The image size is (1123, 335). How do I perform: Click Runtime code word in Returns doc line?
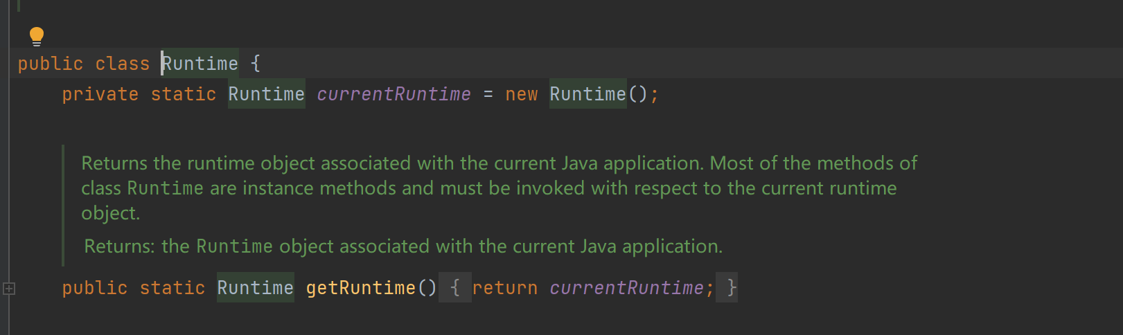point(235,246)
